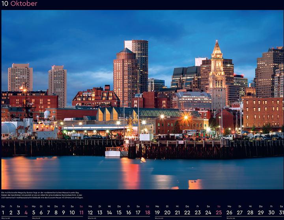Image resolution: width=284 pixels, height=220 pixels.
Task: Click the Woche 42 week label
Action: [x=92, y=218]
